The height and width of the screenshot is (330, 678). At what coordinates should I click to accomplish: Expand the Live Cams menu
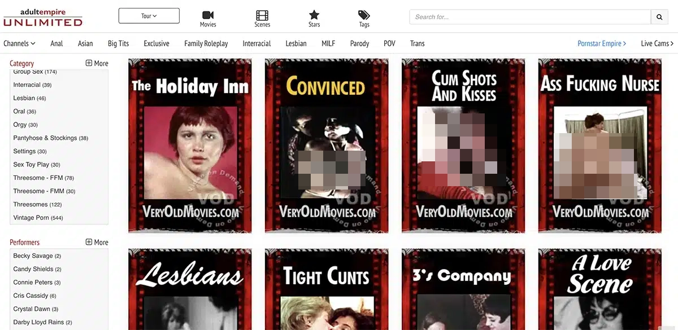point(657,43)
